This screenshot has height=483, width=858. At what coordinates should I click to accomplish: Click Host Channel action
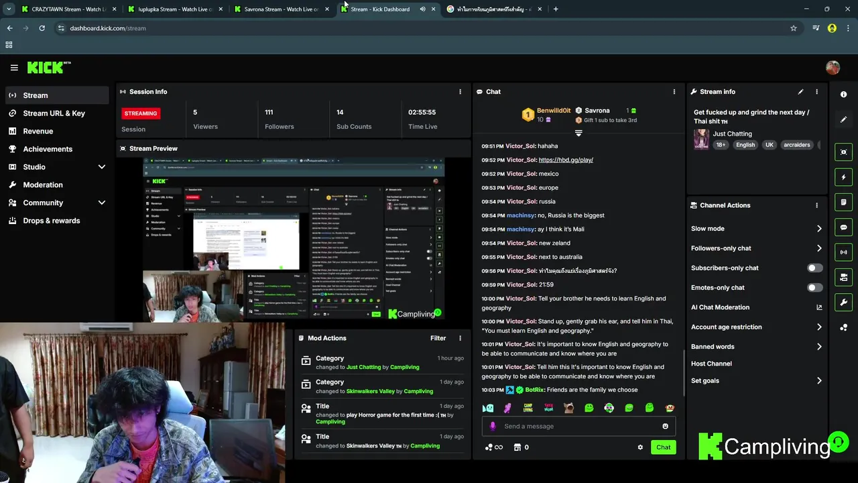(x=711, y=364)
